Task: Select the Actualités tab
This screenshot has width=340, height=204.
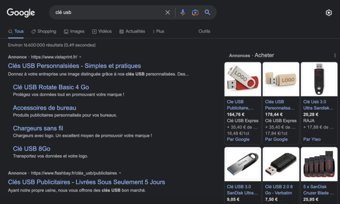Action: tap(132, 32)
